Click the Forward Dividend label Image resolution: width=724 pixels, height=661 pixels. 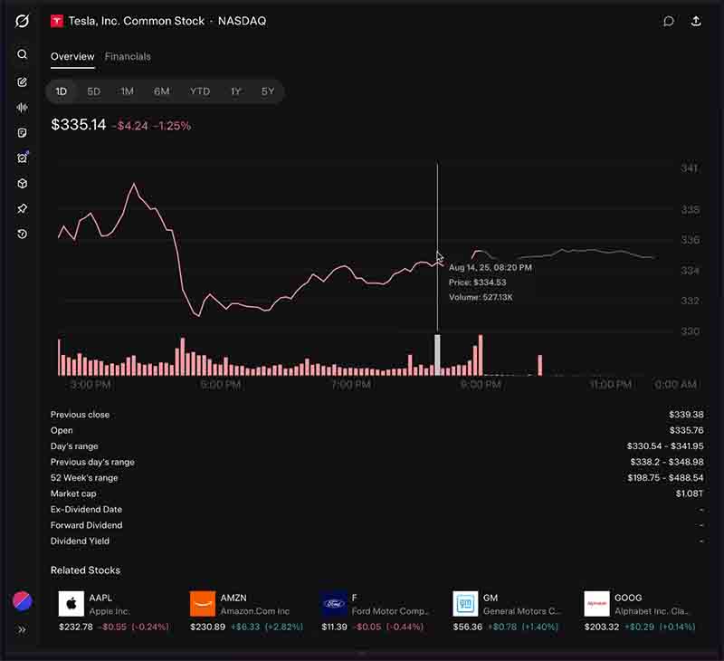[86, 525]
